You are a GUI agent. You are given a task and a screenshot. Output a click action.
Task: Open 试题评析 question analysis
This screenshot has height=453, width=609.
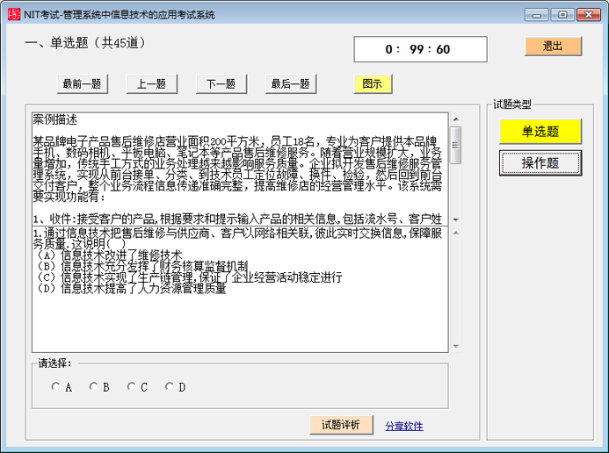coord(341,425)
